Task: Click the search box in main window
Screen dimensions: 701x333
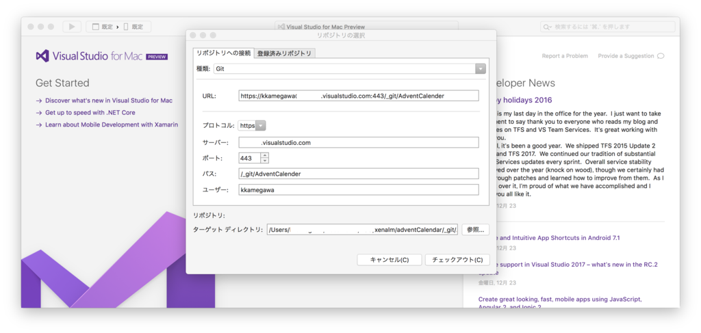Action: [x=608, y=27]
